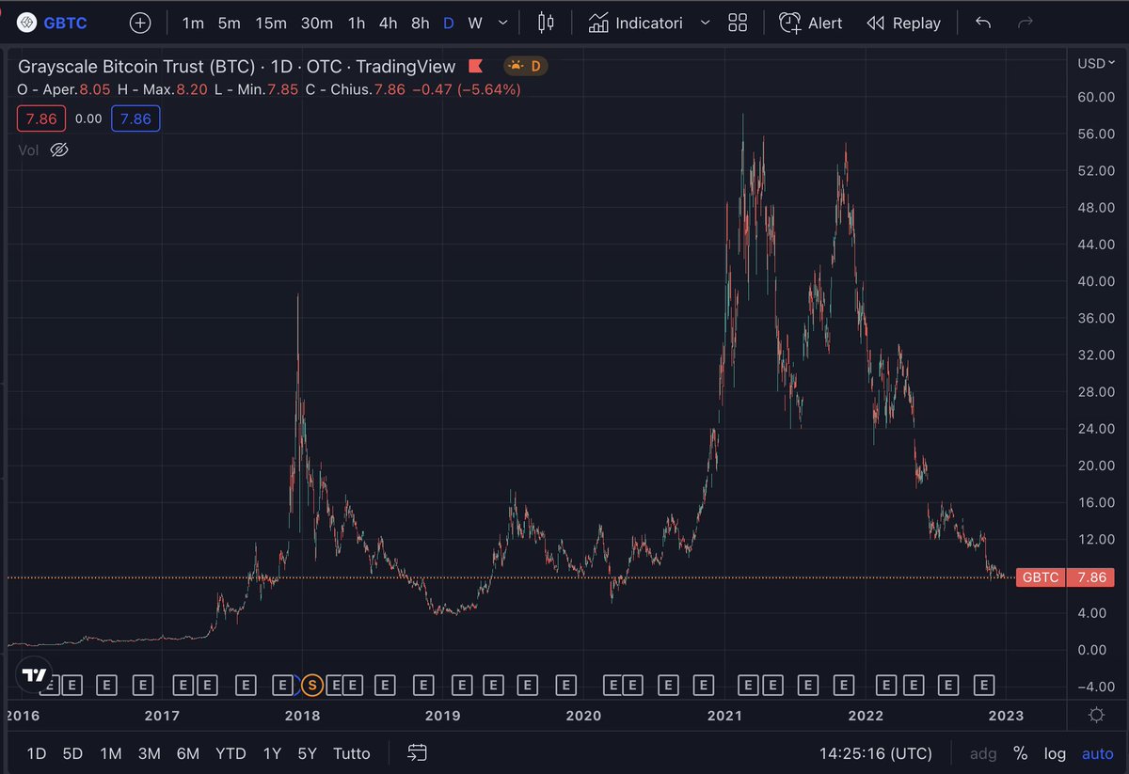Screen dimensions: 1129x774
Task: Choose the 1h timeframe
Action: pyautogui.click(x=356, y=23)
